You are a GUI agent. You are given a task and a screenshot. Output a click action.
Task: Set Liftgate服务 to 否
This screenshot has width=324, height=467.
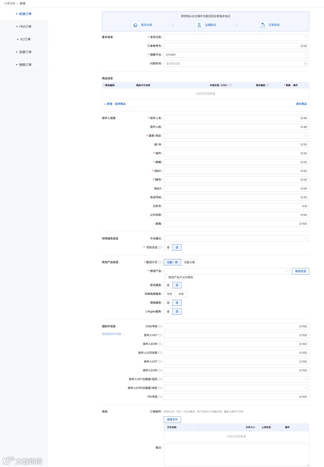pyautogui.click(x=177, y=312)
